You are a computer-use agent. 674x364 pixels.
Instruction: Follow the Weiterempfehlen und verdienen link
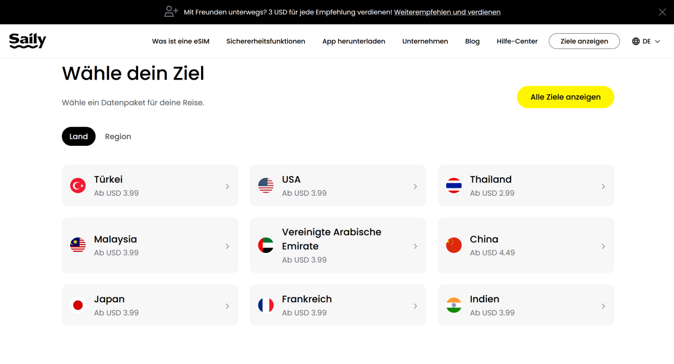447,12
